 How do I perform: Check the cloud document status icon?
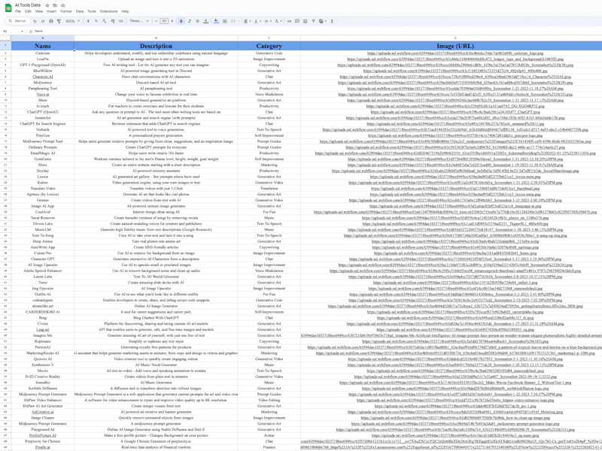point(63,5)
